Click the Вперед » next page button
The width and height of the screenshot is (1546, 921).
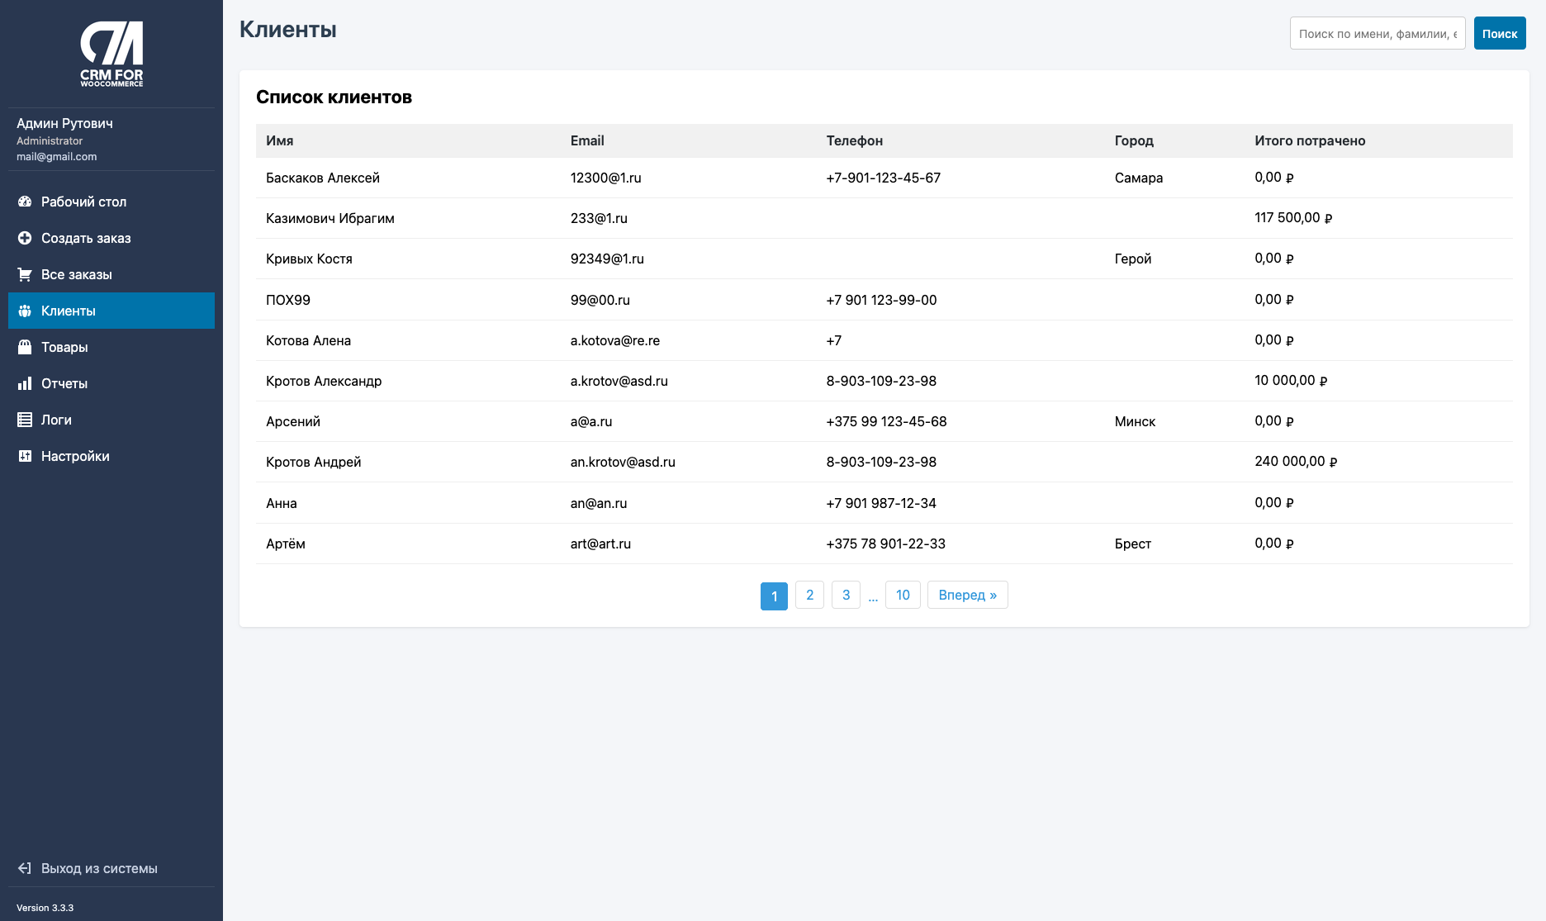pos(968,595)
